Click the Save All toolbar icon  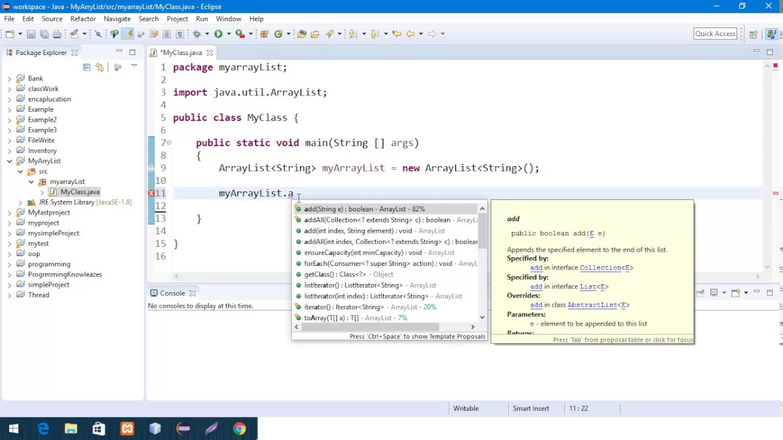click(44, 34)
